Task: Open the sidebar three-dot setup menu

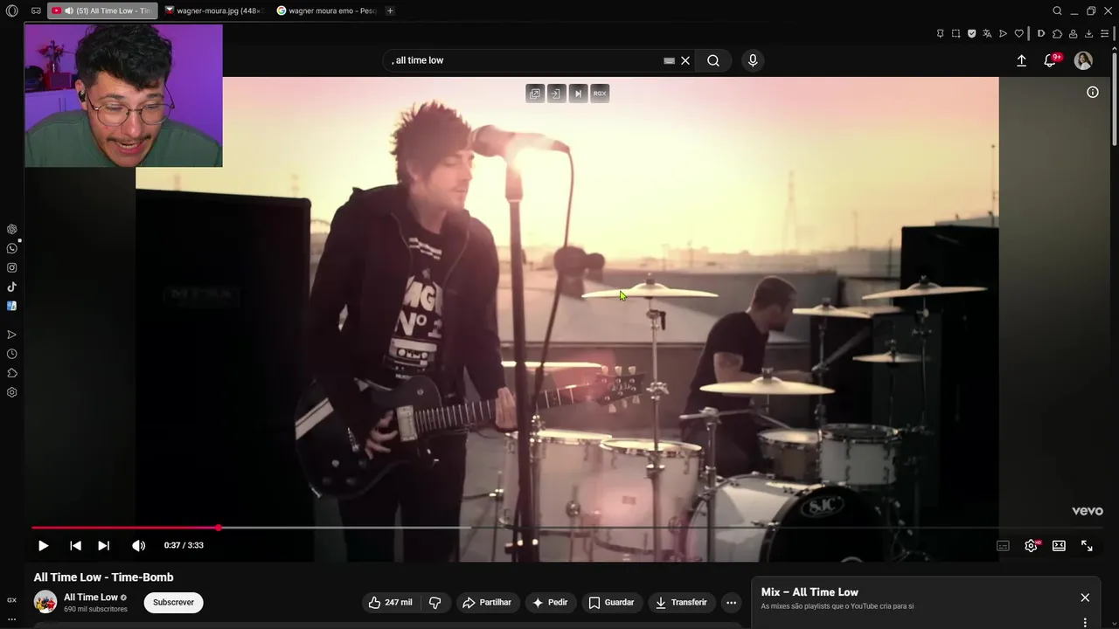Action: 11,619
